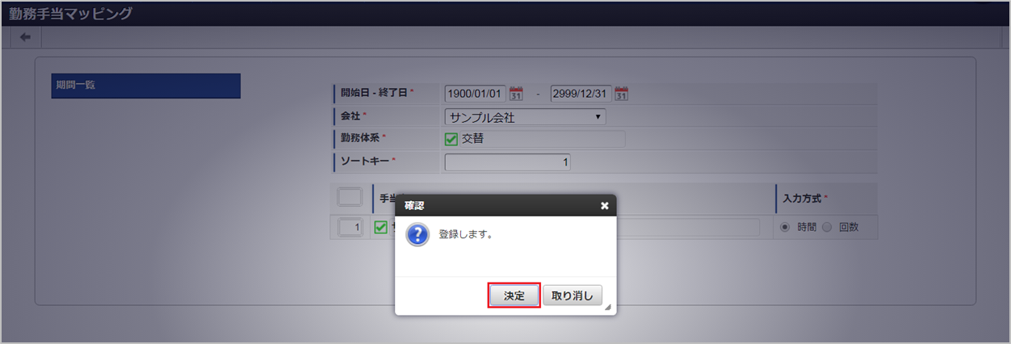Click the start date field 1900/01/01
The image size is (1011, 344).
tap(476, 94)
